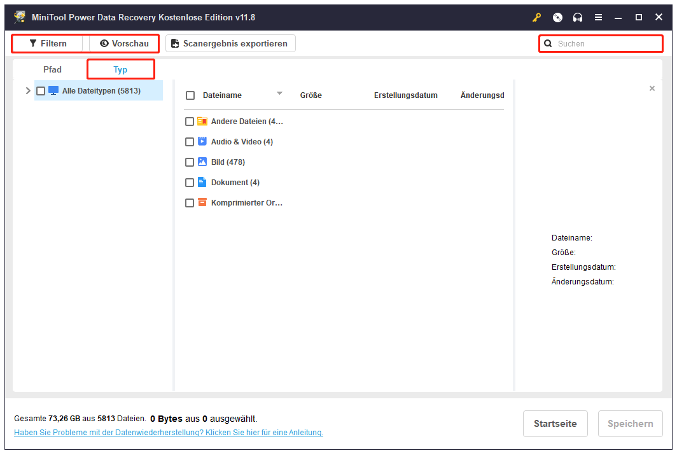Check the Bild (478) checkbox
Viewport: 677px width, 453px height.
click(189, 162)
